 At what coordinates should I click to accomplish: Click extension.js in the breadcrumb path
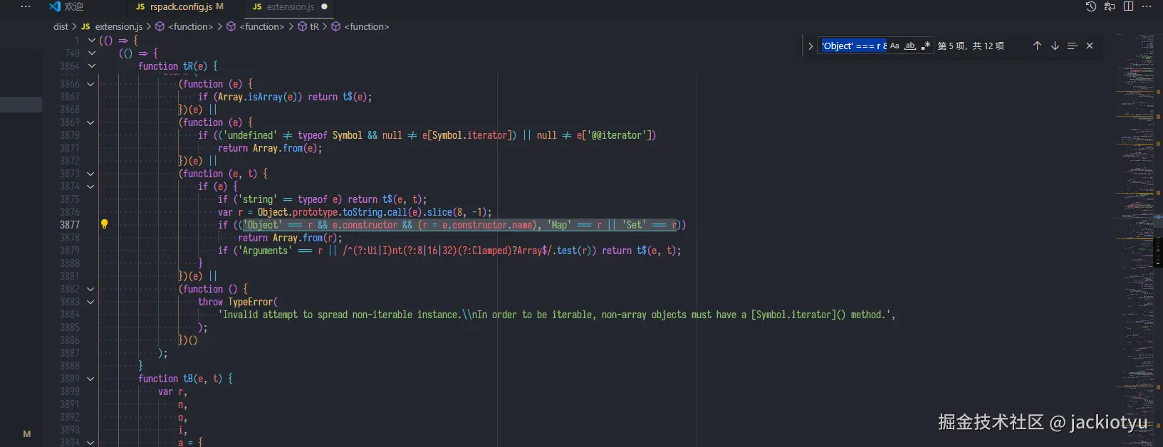point(119,26)
